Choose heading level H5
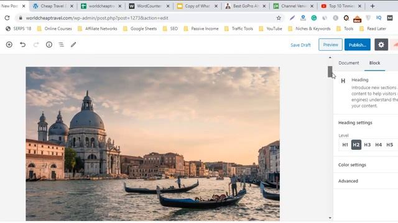 (x=390, y=145)
